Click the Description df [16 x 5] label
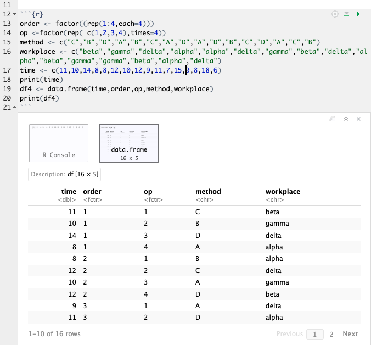Screen dimensions: 371x345 pyautogui.click(x=64, y=175)
